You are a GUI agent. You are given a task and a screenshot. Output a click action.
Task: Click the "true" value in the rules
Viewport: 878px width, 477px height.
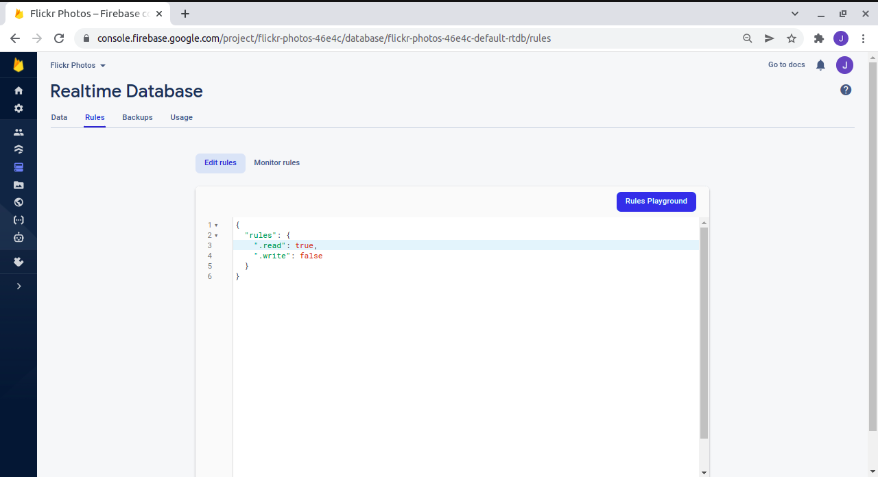click(x=305, y=245)
